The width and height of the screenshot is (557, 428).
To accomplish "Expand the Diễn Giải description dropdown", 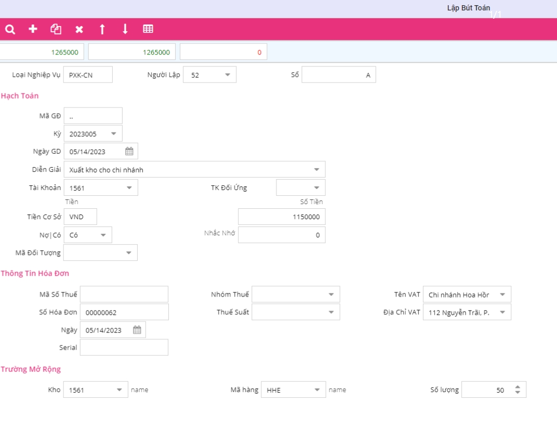I will 316,169.
